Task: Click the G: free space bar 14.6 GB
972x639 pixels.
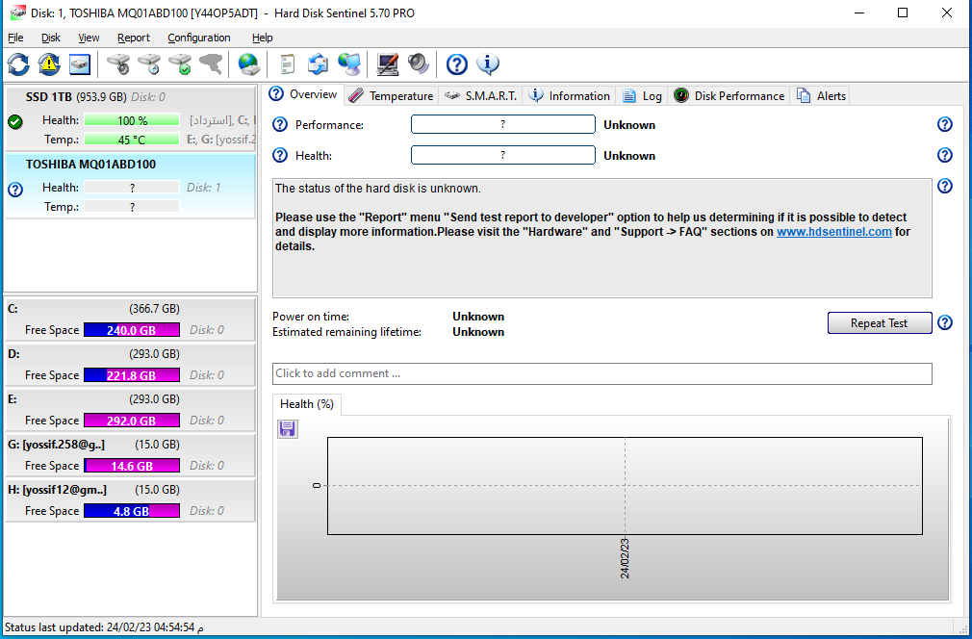Action: (x=132, y=466)
